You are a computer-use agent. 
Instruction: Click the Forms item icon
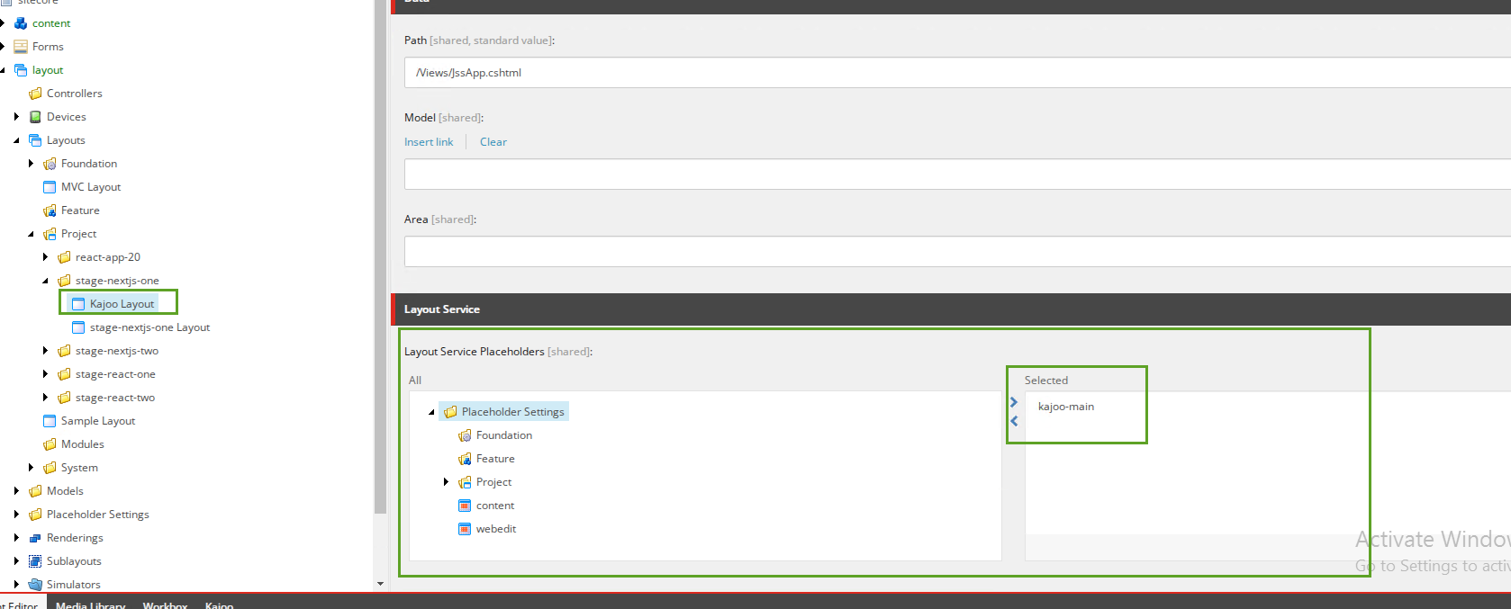(21, 47)
